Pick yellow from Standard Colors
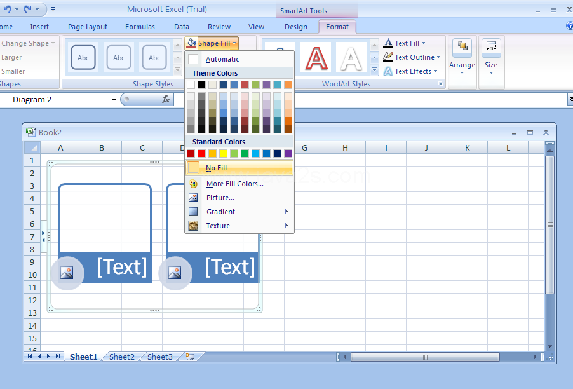This screenshot has width=573, height=389. (223, 154)
